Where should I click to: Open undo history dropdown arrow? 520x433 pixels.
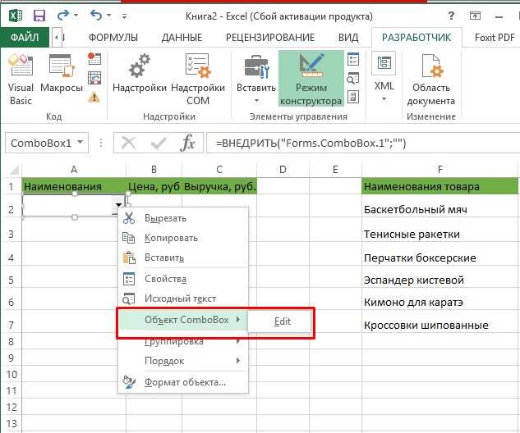point(108,16)
